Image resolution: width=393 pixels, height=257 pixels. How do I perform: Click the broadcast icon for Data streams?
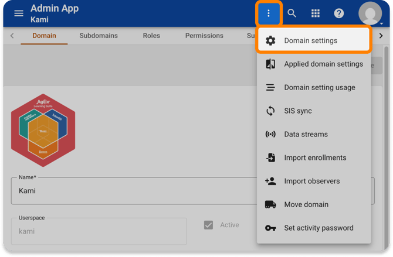[270, 135]
